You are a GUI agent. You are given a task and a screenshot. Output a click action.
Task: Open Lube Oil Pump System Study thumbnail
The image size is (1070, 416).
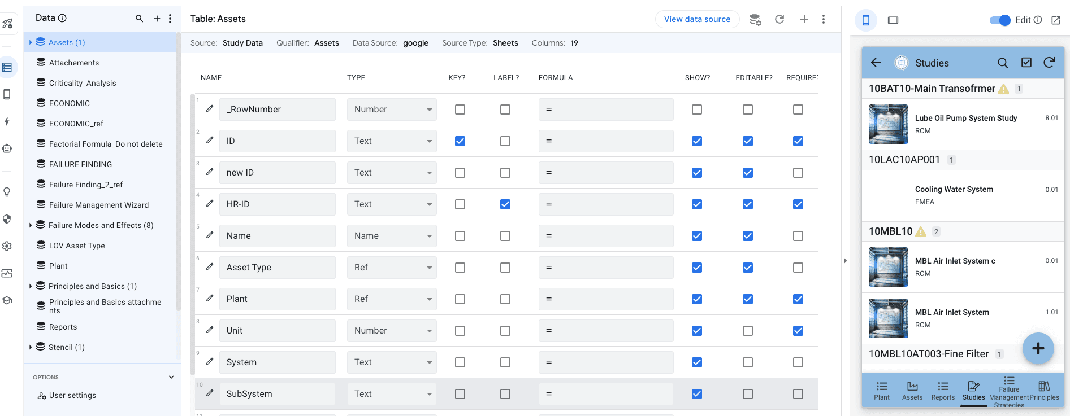click(889, 124)
